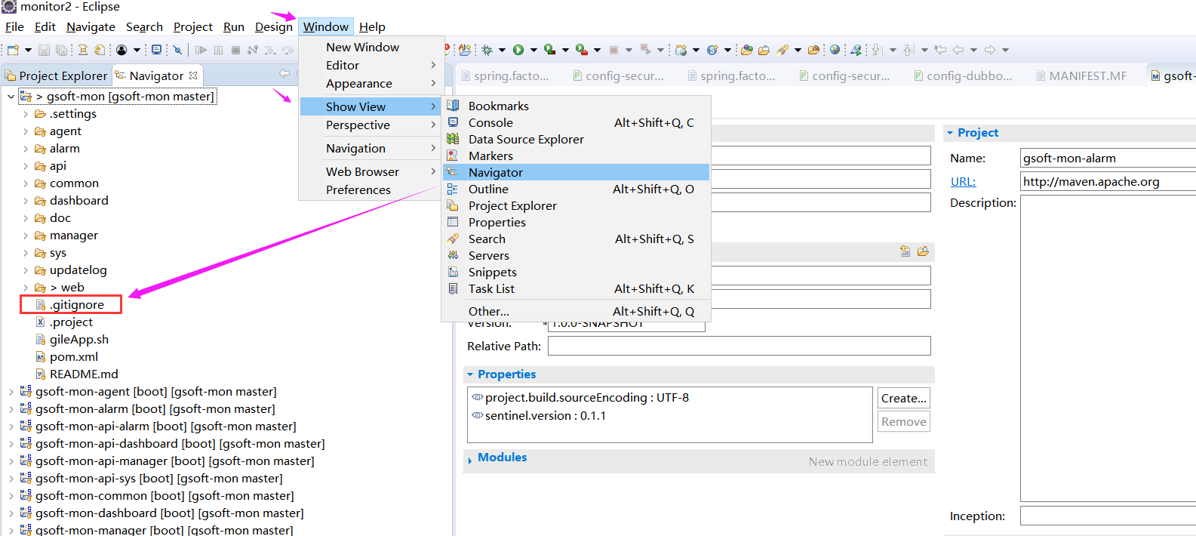Open the Design menu

pyautogui.click(x=274, y=26)
